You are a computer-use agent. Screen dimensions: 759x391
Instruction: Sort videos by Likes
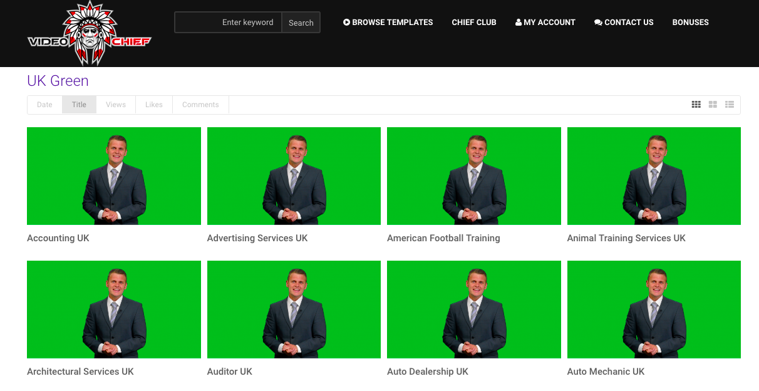(x=154, y=105)
